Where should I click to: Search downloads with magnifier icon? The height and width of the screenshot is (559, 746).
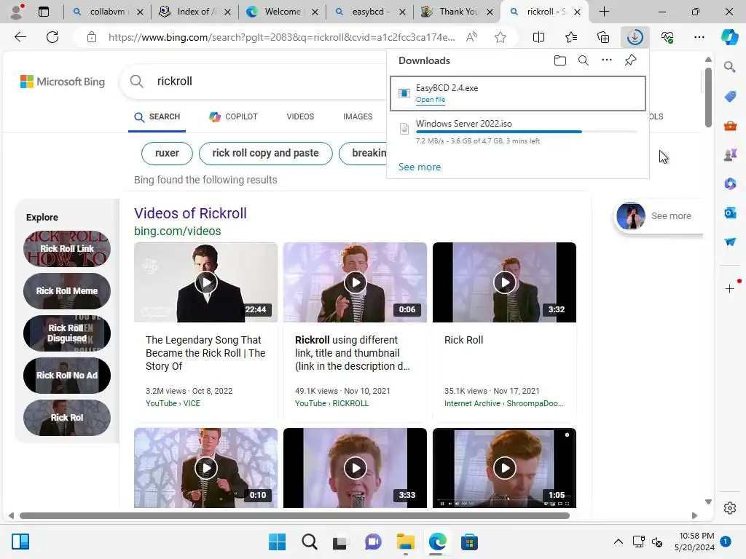point(584,60)
